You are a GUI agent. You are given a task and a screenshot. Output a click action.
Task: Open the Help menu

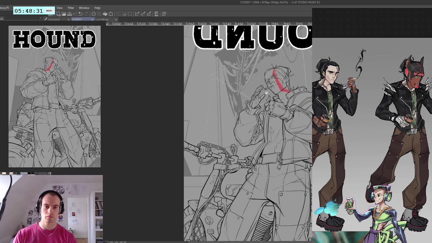[x=97, y=8]
